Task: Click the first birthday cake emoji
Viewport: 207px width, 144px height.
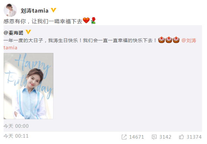Action: (162, 40)
